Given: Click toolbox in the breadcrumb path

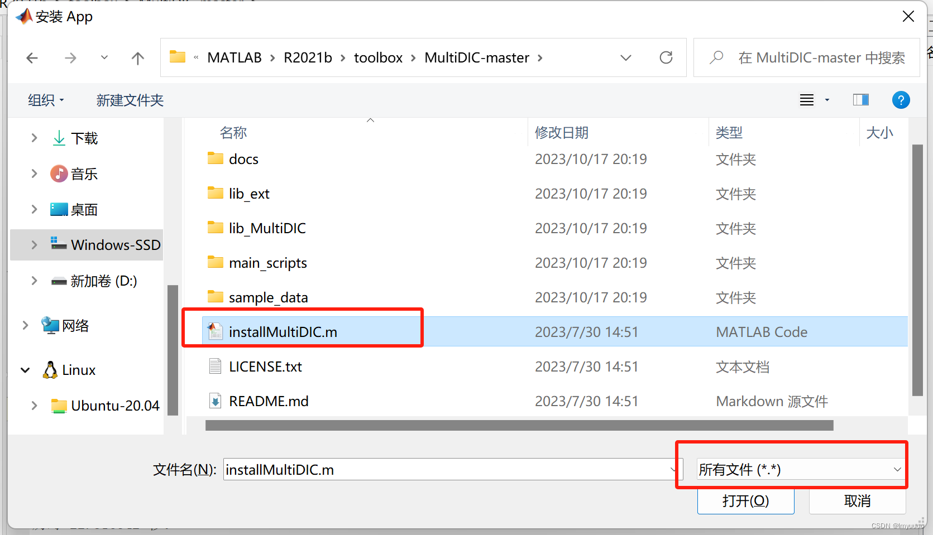Looking at the screenshot, I should (x=378, y=57).
